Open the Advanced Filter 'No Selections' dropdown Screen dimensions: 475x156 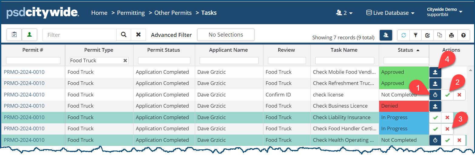226,35
